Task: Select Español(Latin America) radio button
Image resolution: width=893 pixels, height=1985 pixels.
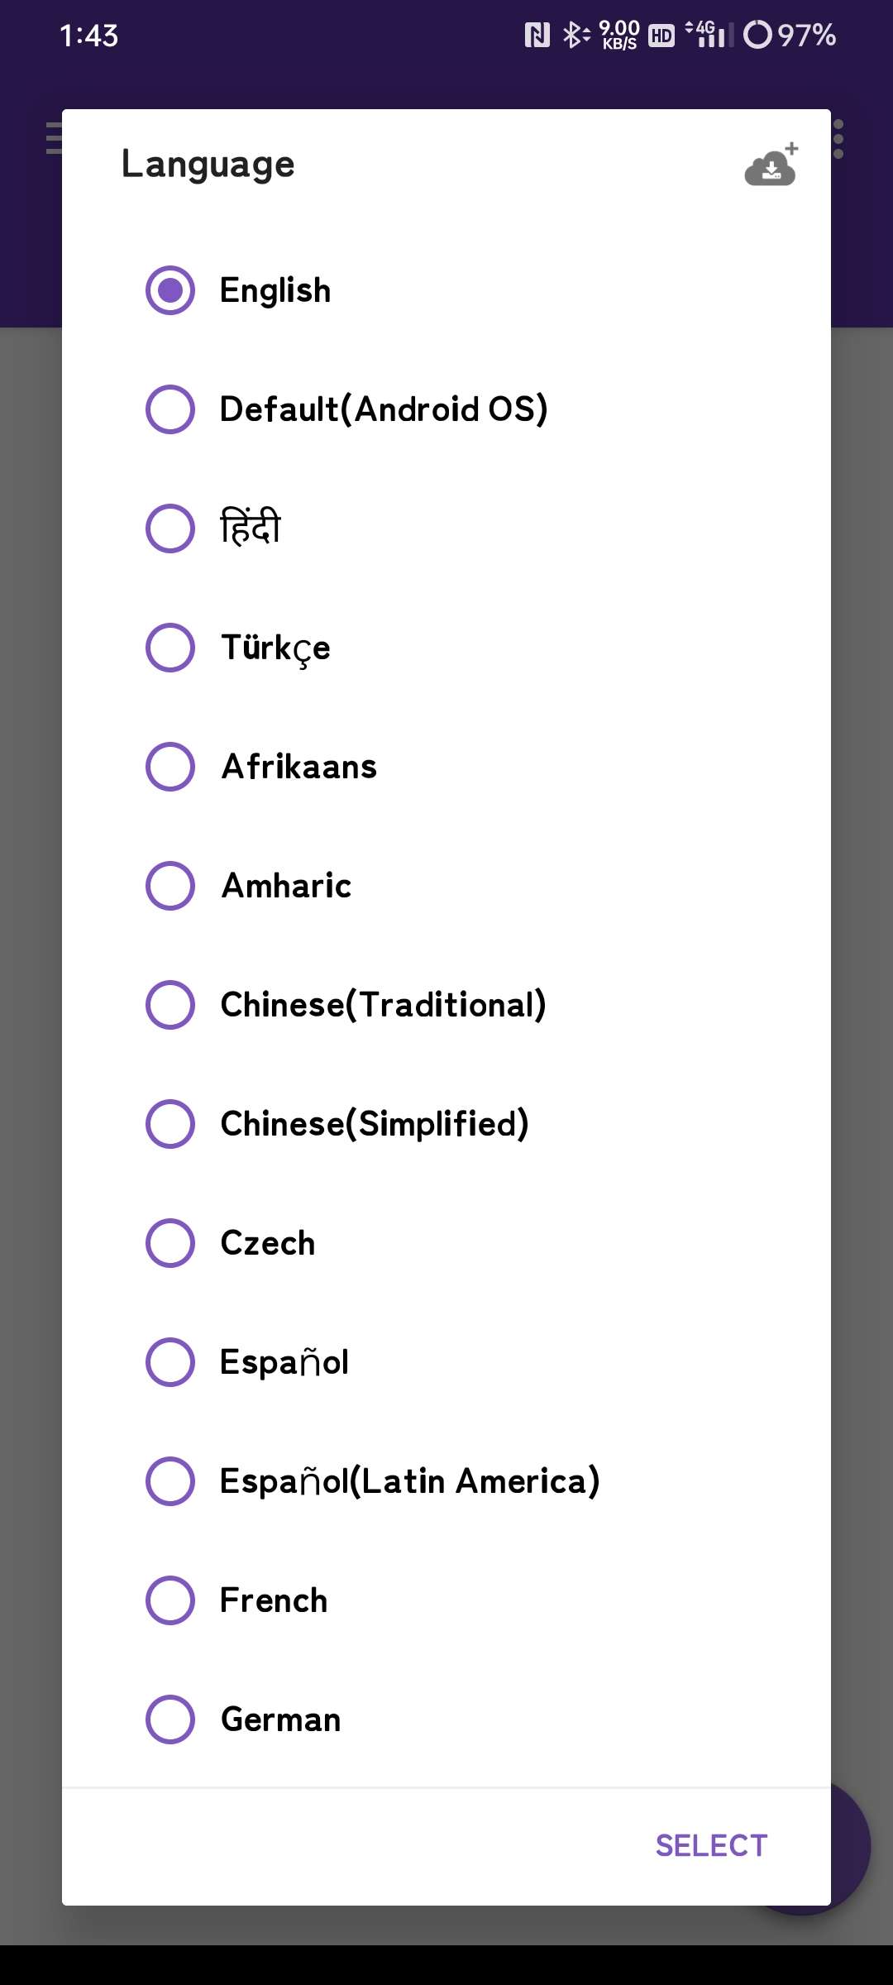Action: pyautogui.click(x=170, y=1481)
